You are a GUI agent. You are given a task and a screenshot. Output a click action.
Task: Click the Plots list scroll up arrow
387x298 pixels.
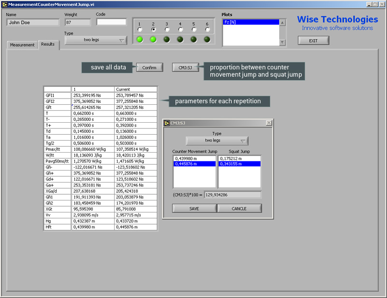(x=283, y=23)
